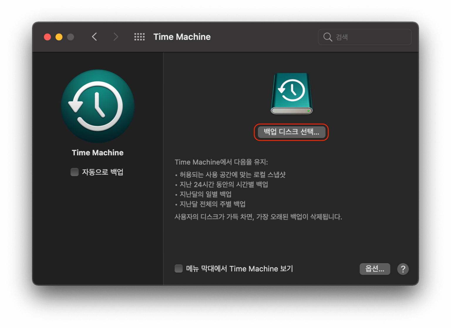The height and width of the screenshot is (328, 451).
Task: Click the Show All grid icon in toolbar
Action: [139, 37]
